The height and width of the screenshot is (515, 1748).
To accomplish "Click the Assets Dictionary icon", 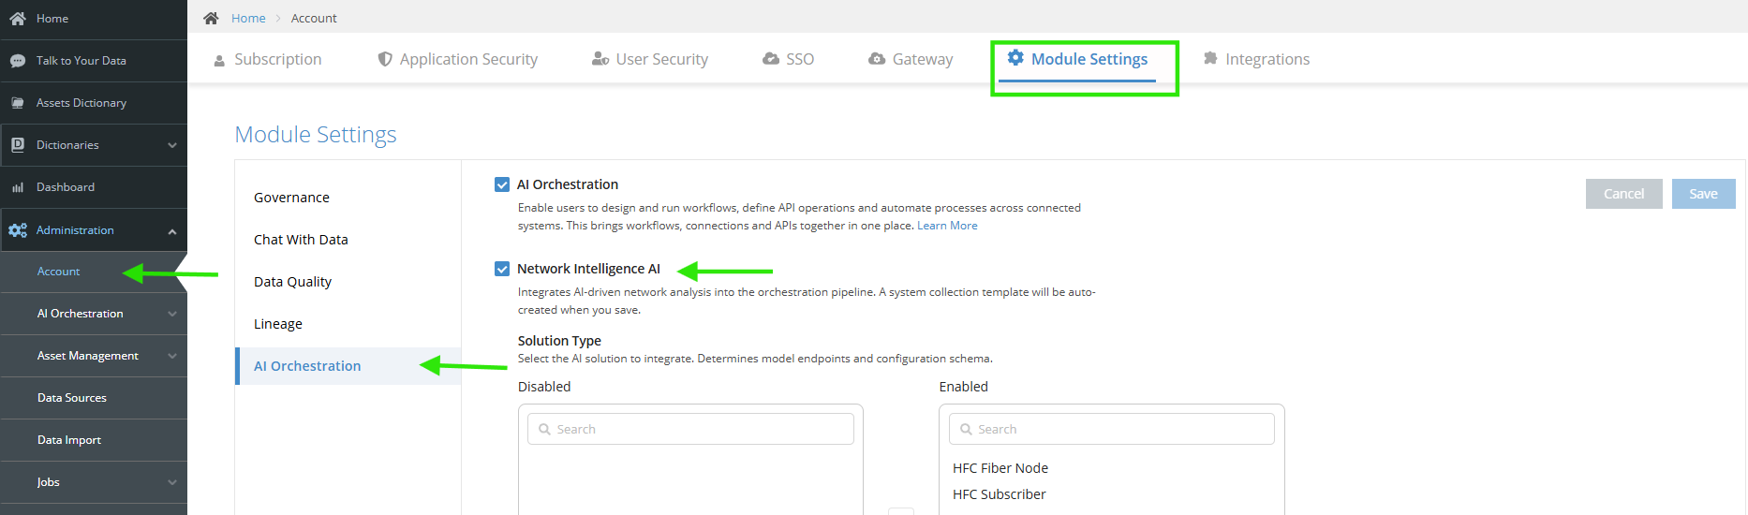I will [x=18, y=103].
